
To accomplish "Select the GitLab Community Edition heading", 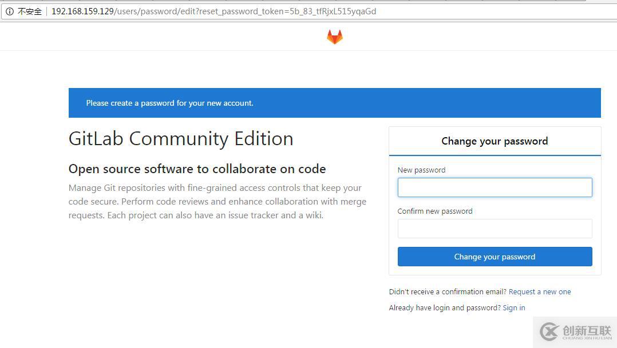I will 181,139.
